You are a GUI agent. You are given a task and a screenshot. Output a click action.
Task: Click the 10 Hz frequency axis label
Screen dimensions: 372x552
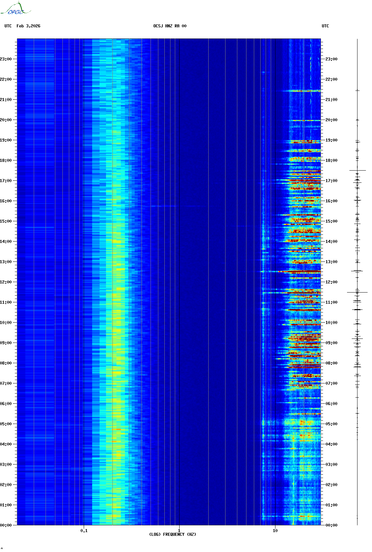[x=275, y=531]
